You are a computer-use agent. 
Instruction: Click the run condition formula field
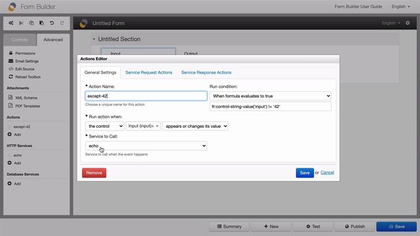(x=270, y=106)
